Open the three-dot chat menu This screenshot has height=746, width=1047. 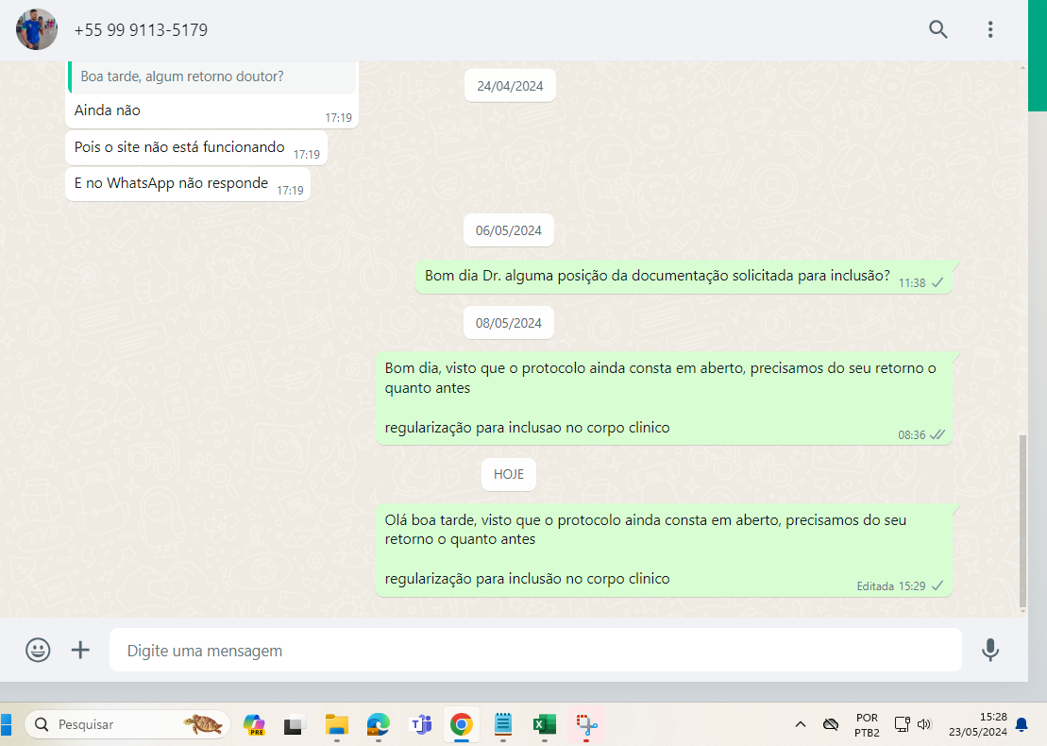[x=989, y=29]
